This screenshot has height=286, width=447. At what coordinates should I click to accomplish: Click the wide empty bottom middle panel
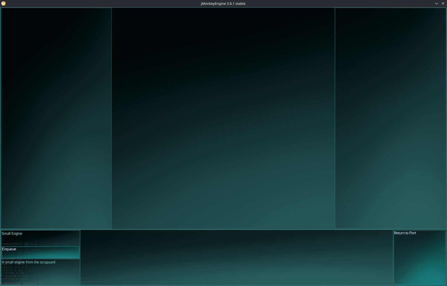[236, 257]
